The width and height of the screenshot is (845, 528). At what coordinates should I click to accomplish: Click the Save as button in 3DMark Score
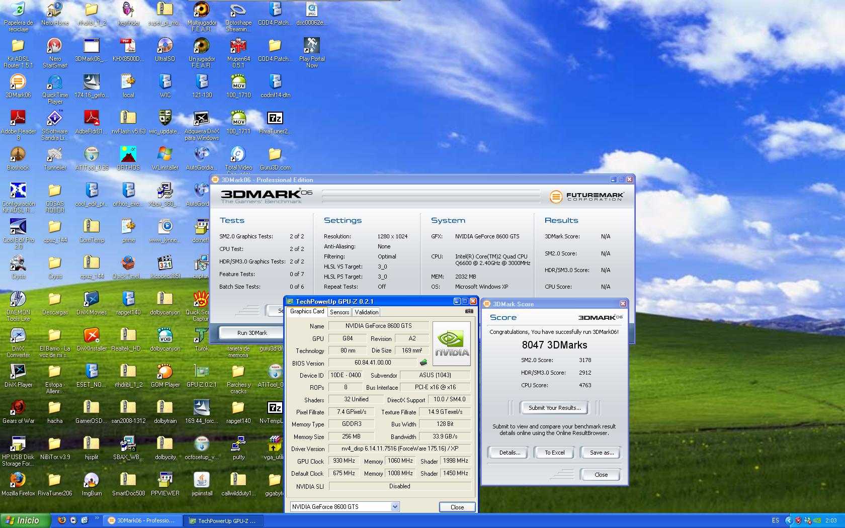pyautogui.click(x=602, y=453)
